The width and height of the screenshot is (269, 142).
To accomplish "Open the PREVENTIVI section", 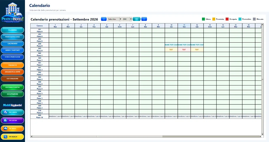I will coord(13,65).
